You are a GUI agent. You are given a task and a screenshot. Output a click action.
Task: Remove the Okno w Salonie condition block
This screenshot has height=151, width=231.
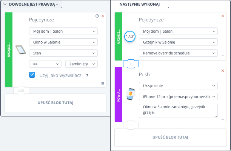tap(103, 16)
